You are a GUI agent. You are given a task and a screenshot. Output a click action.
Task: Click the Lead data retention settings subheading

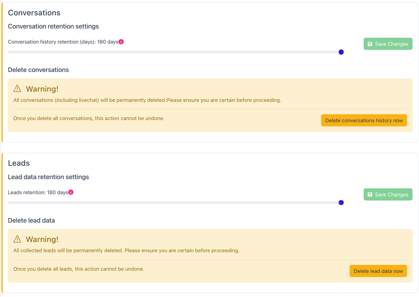click(x=49, y=177)
